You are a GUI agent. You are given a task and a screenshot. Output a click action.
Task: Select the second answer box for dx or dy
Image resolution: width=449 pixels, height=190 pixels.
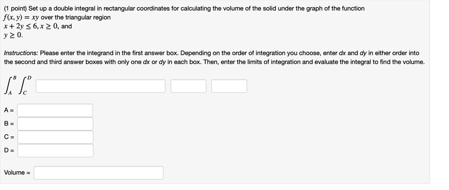point(189,86)
